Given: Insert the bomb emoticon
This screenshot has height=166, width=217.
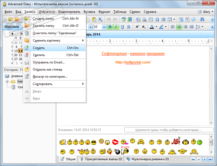Looking at the screenshot, I should click(x=117, y=152).
